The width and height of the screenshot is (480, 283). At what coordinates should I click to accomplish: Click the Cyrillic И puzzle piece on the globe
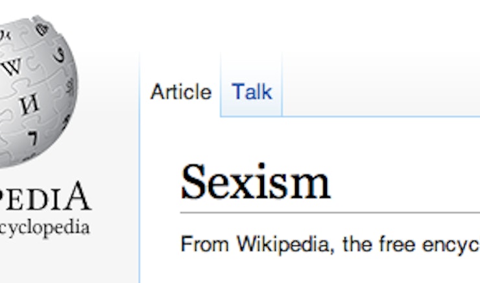tap(29, 104)
